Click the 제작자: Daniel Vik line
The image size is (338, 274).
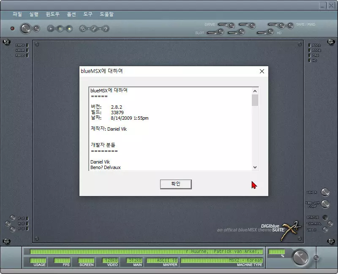pyautogui.click(x=109, y=129)
